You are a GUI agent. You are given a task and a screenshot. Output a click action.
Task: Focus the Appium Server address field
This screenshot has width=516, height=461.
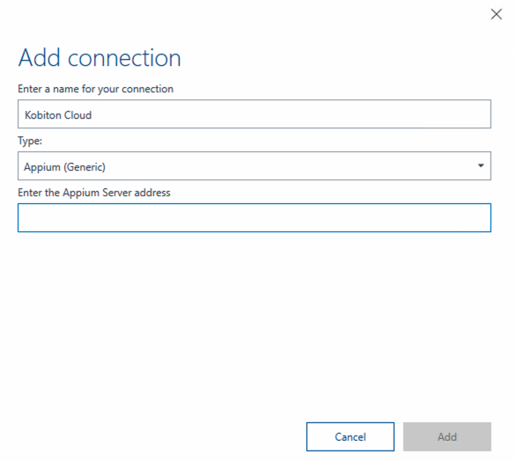point(254,217)
